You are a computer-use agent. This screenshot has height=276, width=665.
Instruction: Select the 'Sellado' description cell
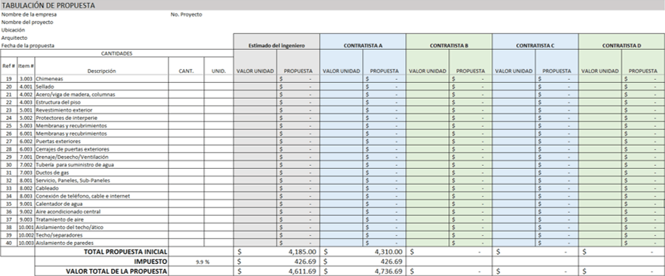101,87
